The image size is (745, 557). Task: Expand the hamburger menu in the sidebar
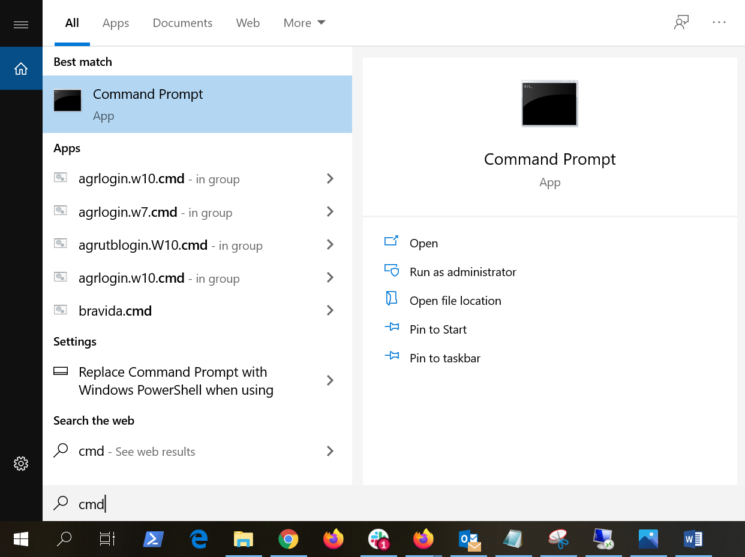coord(21,25)
